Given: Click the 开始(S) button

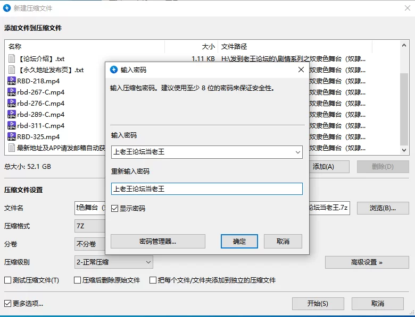Looking at the screenshot, I should coord(318,304).
